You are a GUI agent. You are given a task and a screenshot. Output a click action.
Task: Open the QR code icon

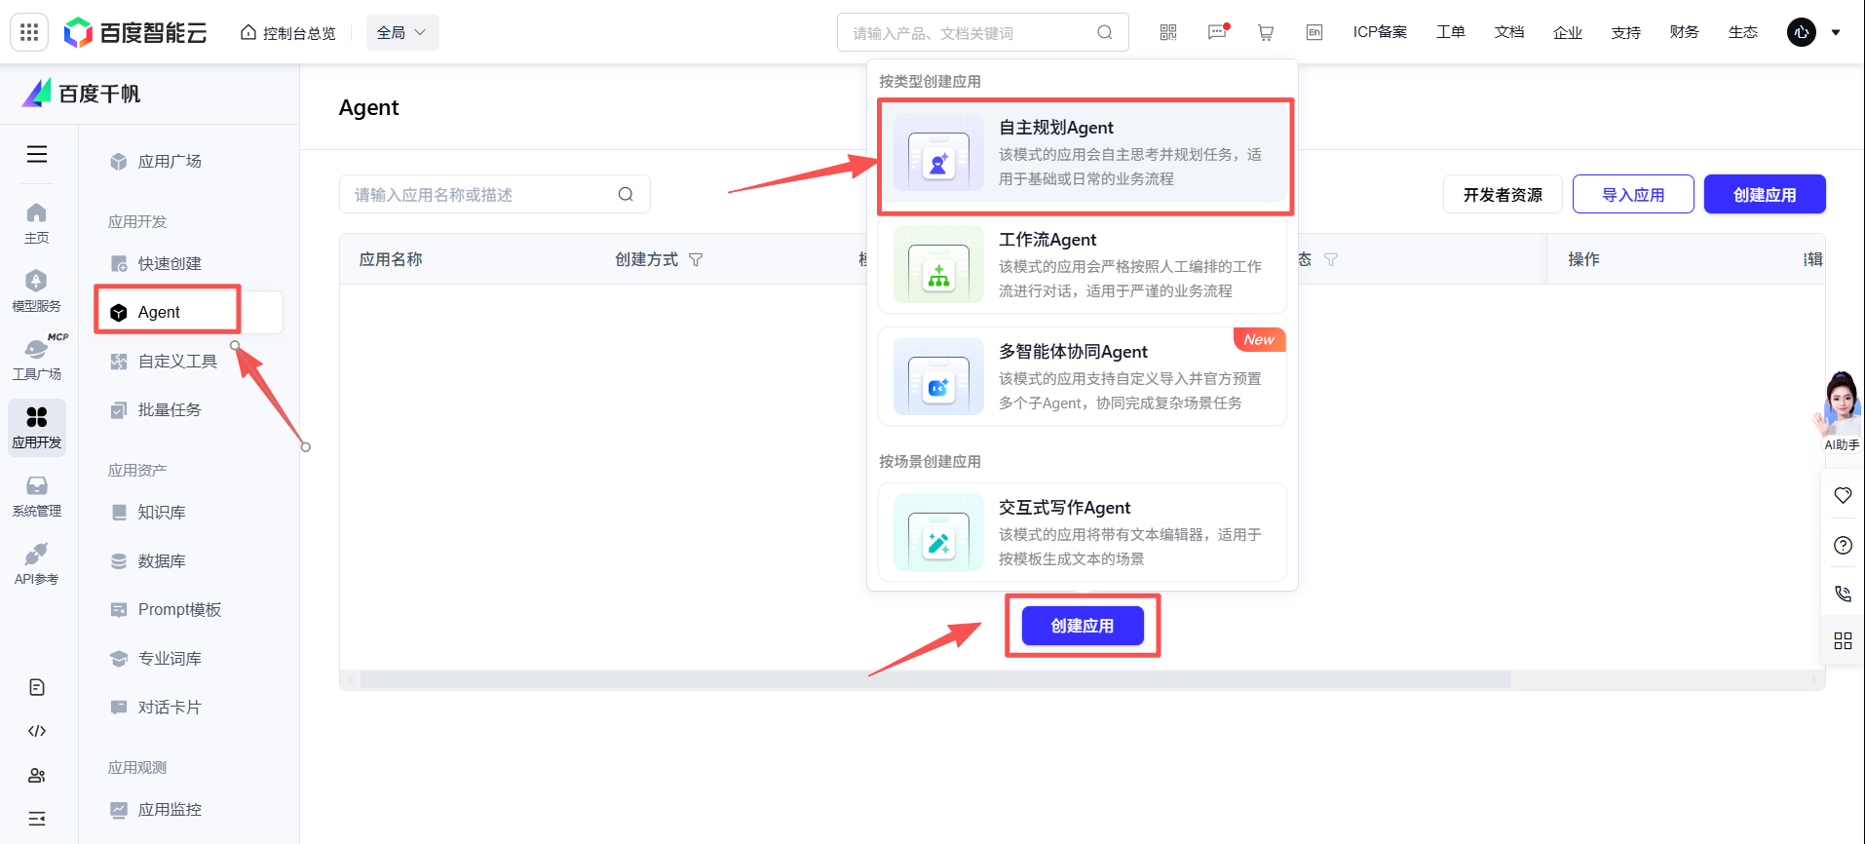coord(1168,32)
